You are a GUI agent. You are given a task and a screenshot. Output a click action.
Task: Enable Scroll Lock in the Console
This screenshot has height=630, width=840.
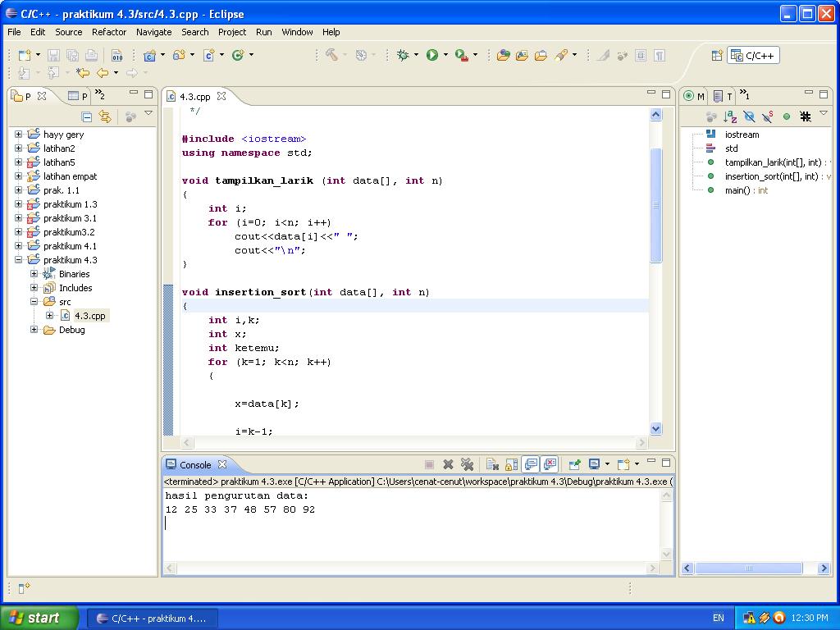(x=512, y=464)
